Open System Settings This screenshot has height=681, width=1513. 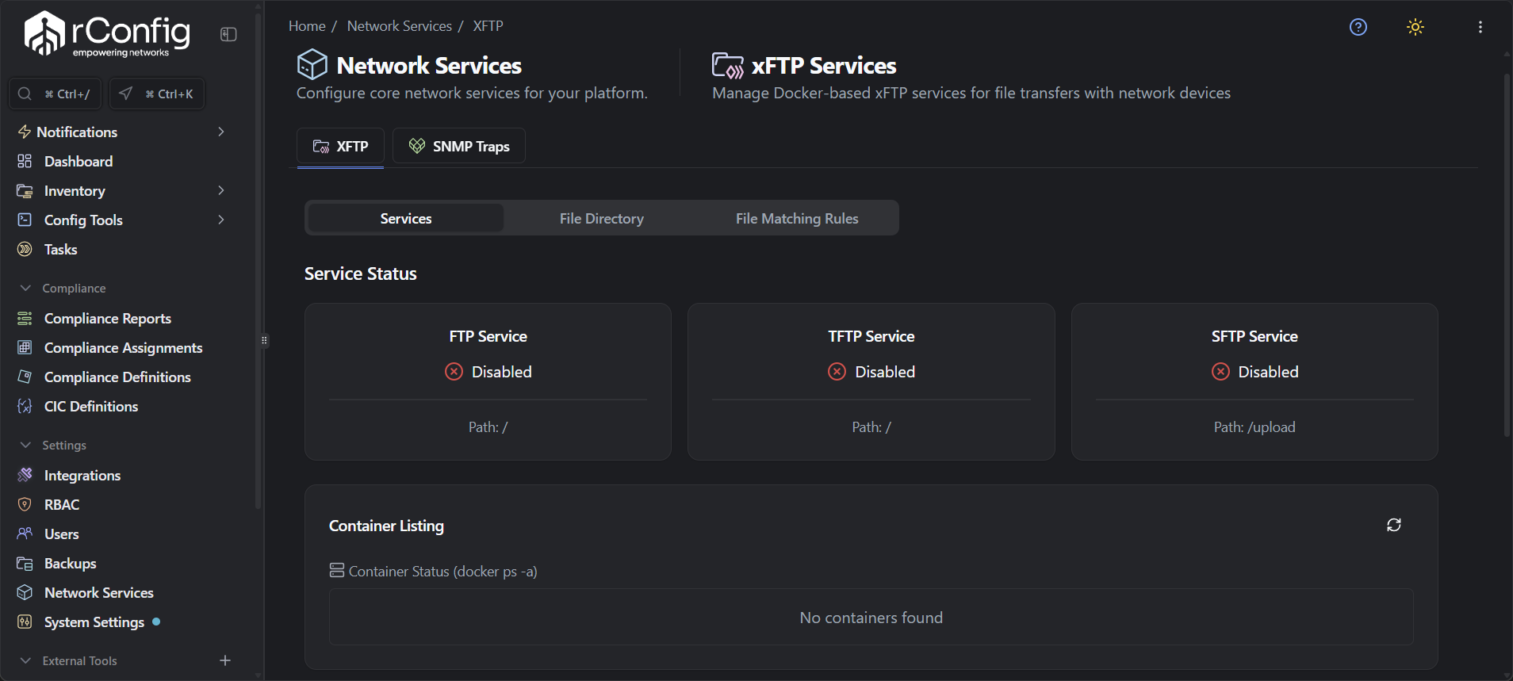click(x=94, y=622)
